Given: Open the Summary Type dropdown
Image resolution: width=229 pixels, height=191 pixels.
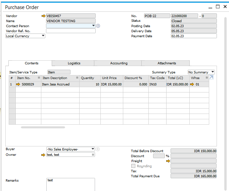Looking at the screenshot, I should click(213, 72).
